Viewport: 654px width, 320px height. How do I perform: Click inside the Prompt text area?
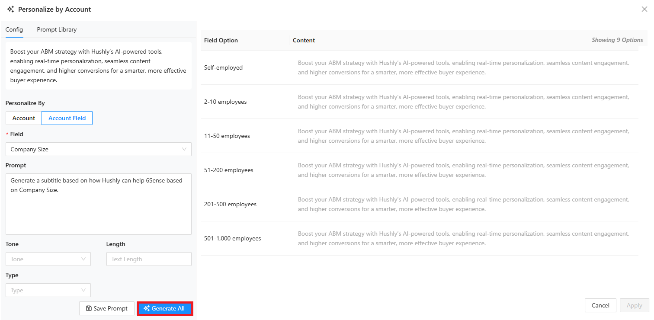tap(99, 204)
